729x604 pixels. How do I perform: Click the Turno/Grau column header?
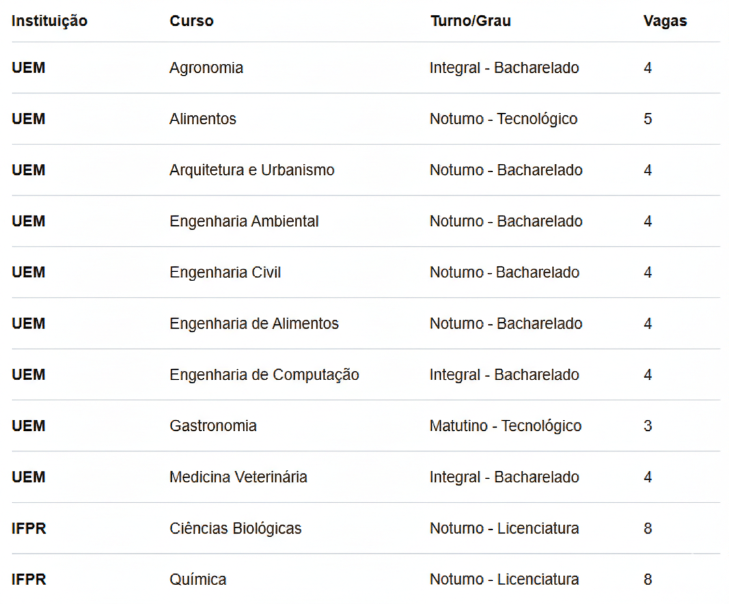click(471, 21)
